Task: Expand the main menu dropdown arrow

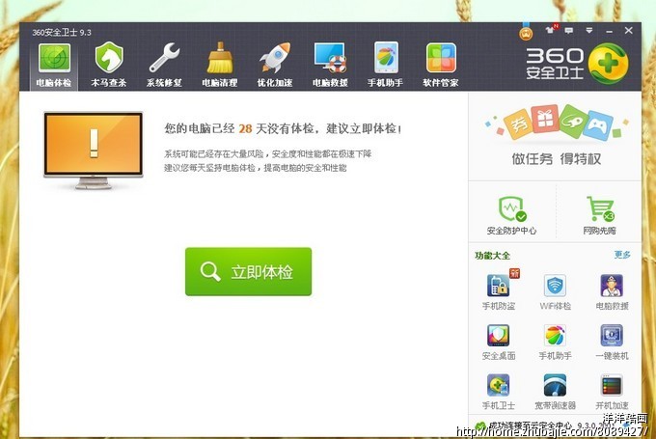Action: pos(589,31)
